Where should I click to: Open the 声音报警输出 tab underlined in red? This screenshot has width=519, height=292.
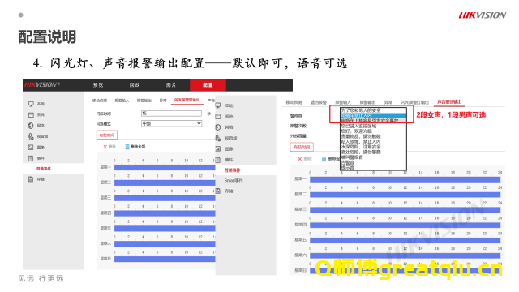tap(449, 101)
